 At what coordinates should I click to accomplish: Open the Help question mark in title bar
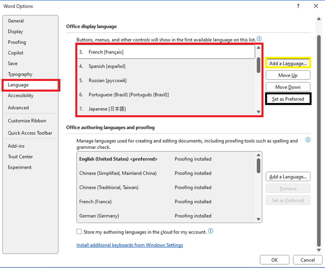(298, 6)
